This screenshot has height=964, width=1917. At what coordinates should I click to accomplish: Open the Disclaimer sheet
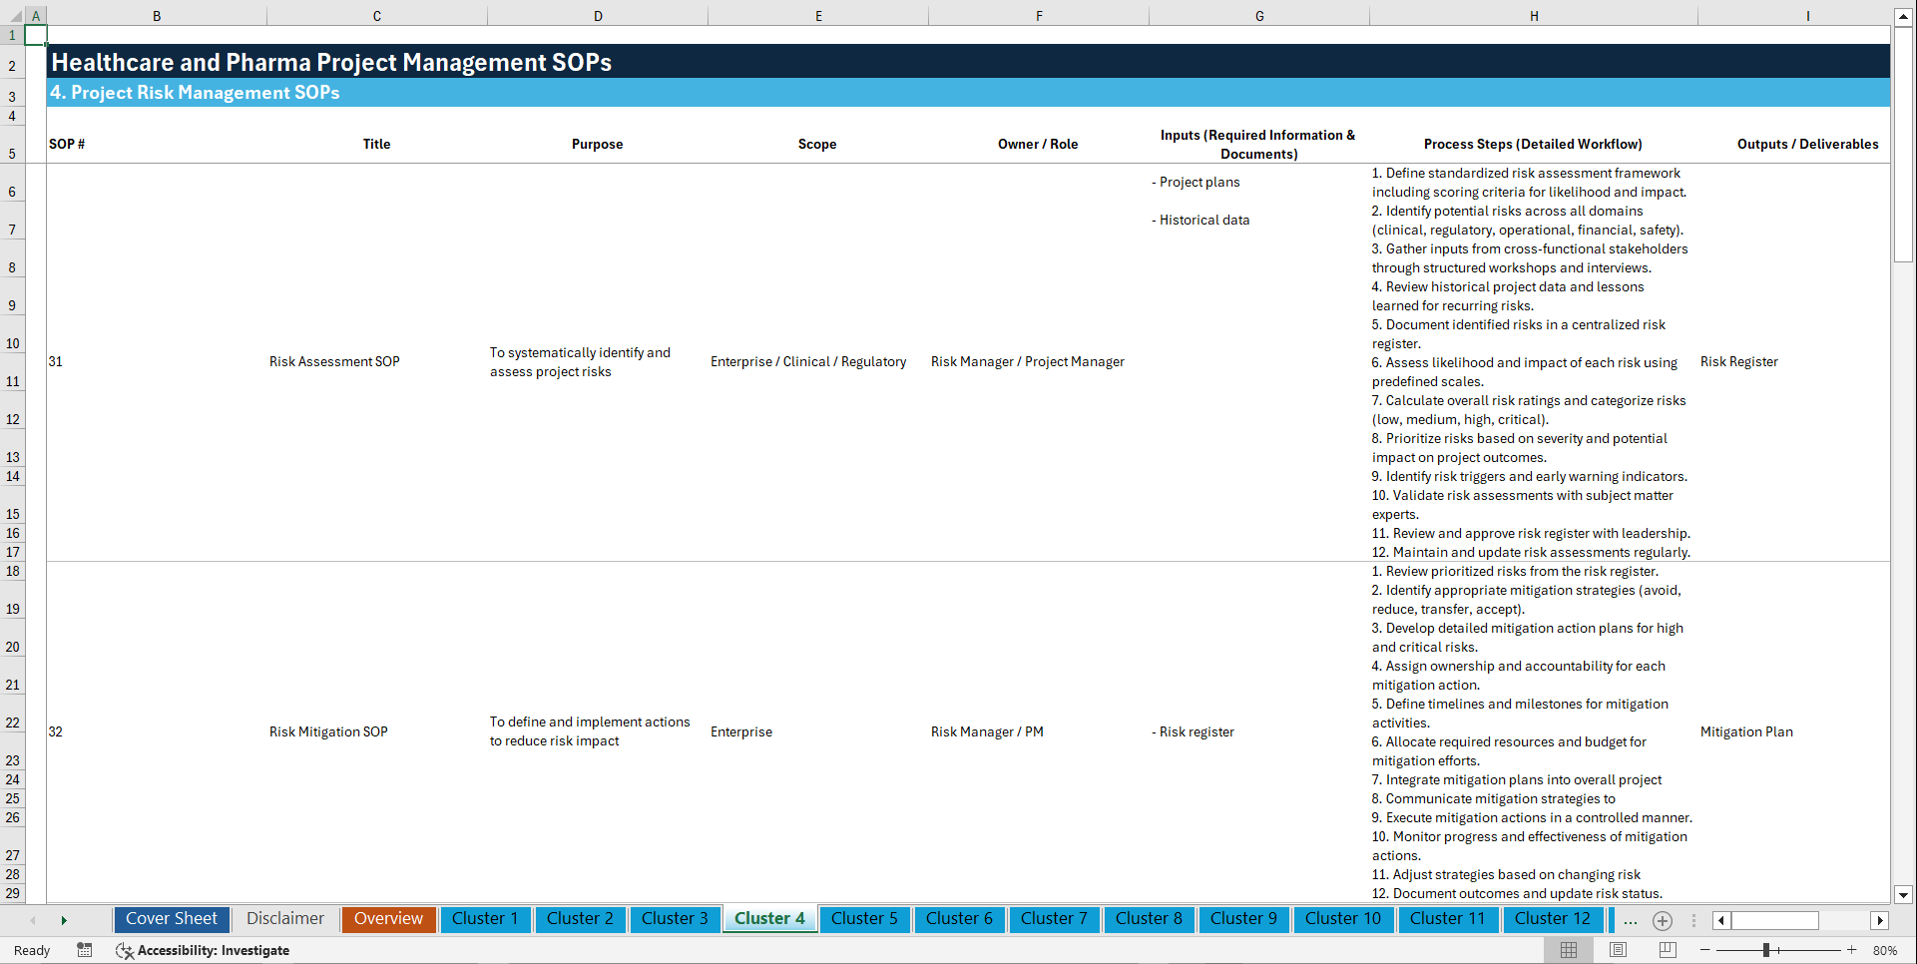[x=284, y=919]
